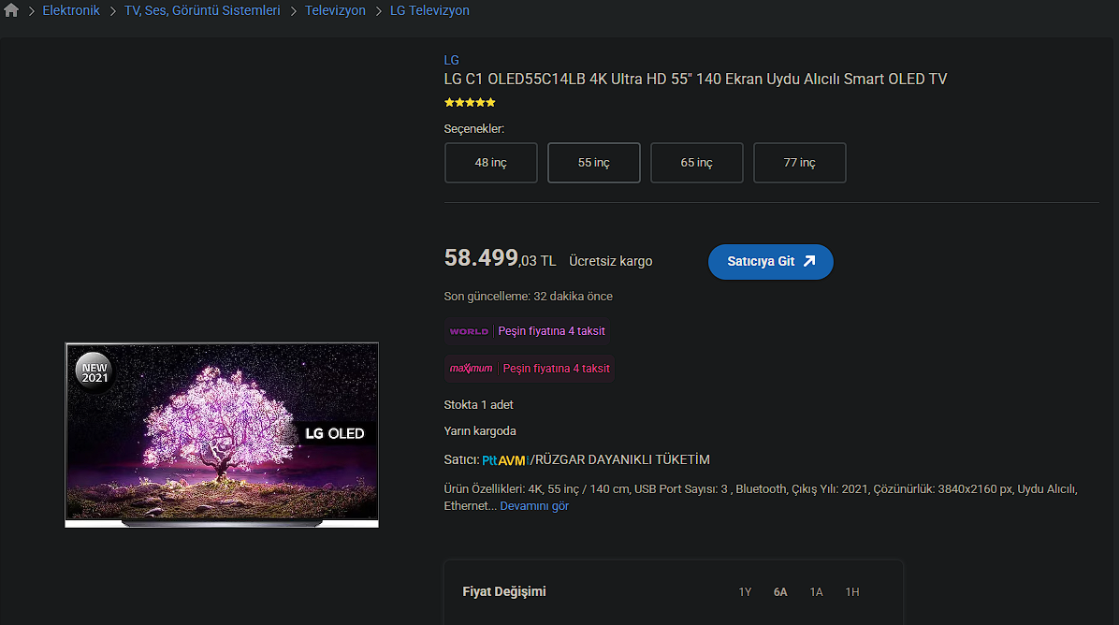The width and height of the screenshot is (1119, 625).
Task: Switch price chart to 6A
Action: tap(780, 592)
